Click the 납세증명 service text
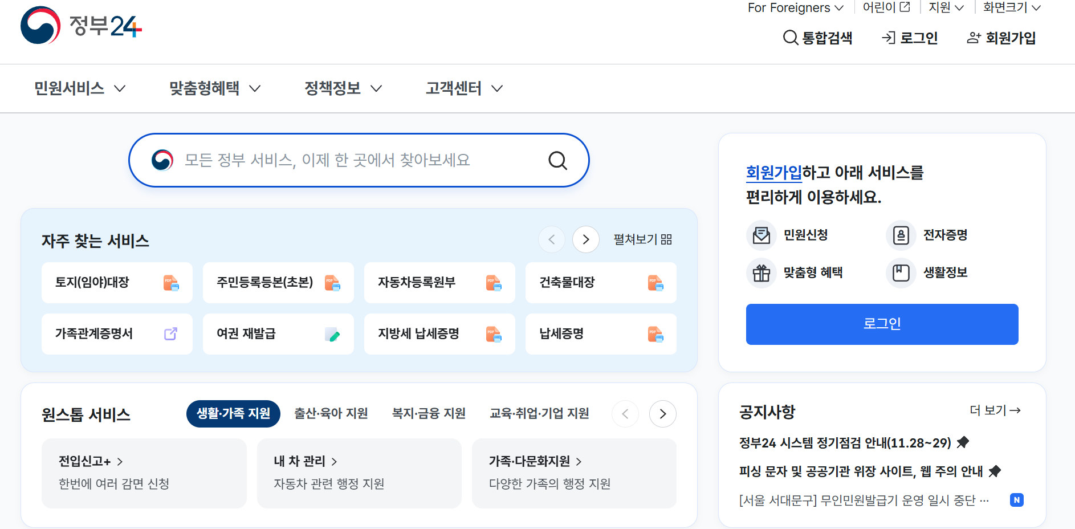1075x529 pixels. (561, 334)
